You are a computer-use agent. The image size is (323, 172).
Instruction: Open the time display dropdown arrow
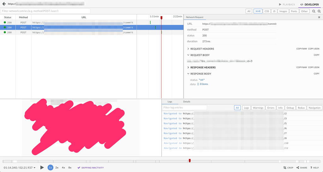click(35, 168)
